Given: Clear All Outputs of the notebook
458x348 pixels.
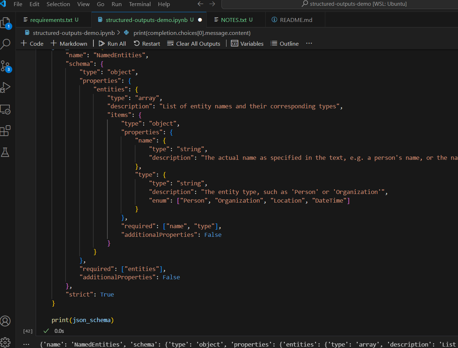Looking at the screenshot, I should pyautogui.click(x=194, y=44).
